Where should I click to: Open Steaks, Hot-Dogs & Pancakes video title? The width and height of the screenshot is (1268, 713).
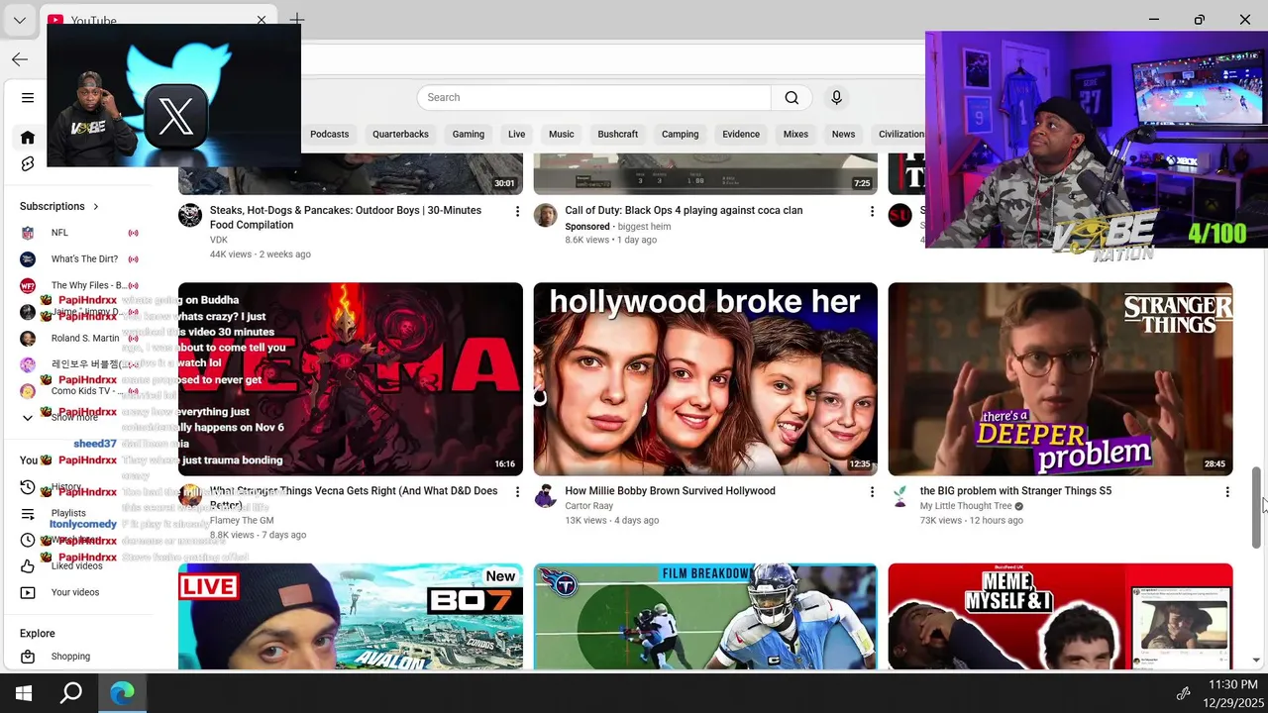coord(346,217)
